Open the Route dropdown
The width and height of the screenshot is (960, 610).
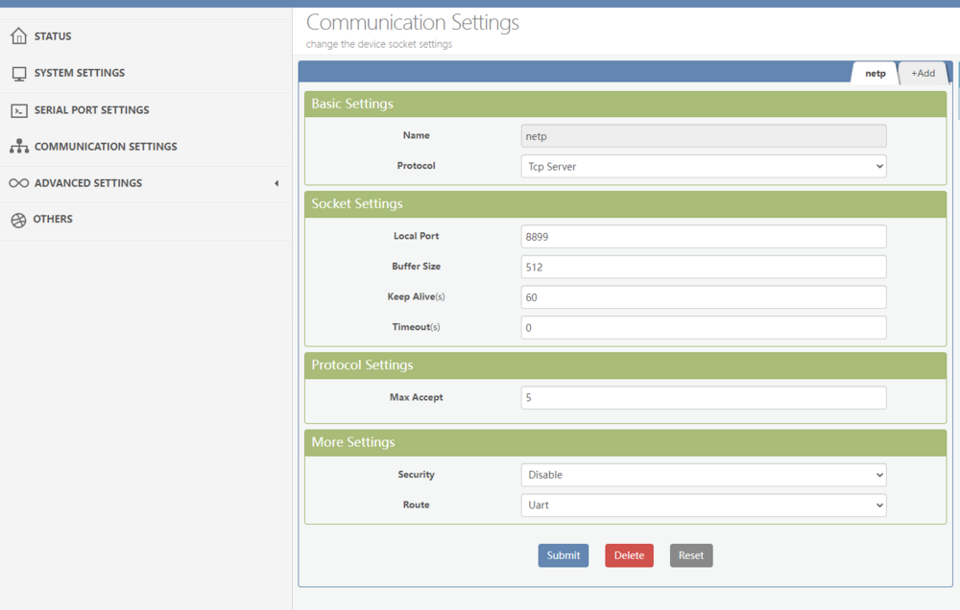703,505
